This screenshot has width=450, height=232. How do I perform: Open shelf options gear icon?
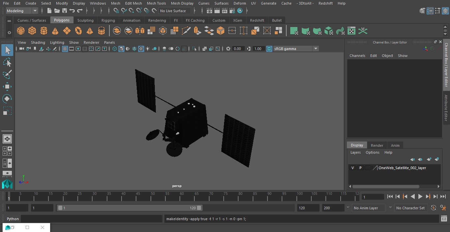coord(9,32)
